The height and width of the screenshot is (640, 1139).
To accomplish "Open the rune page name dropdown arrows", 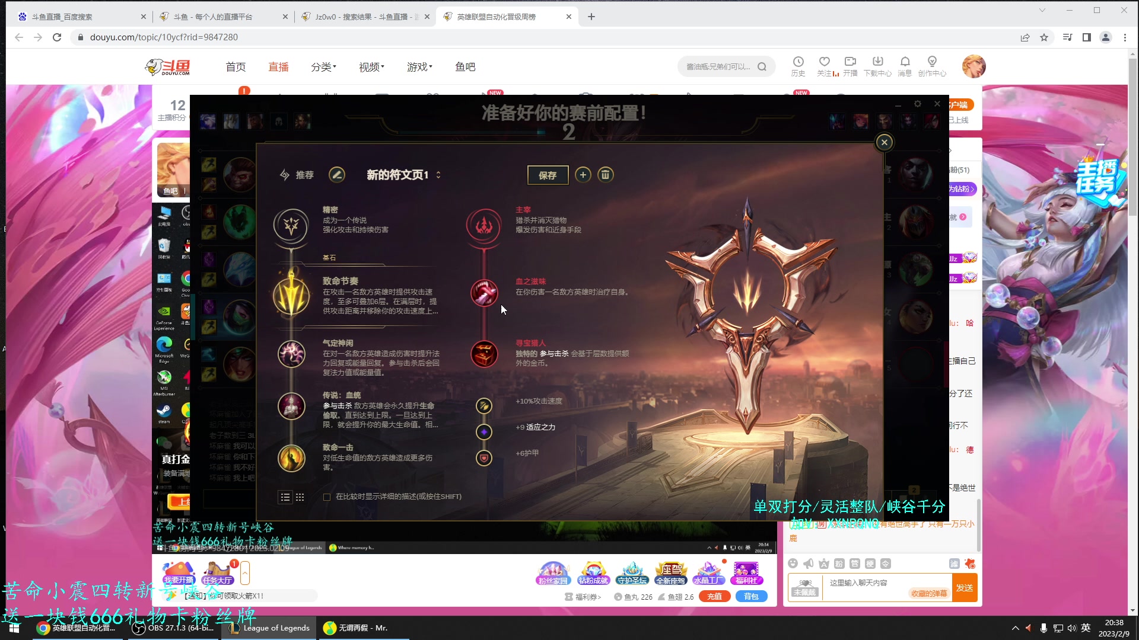I will click(x=438, y=175).
